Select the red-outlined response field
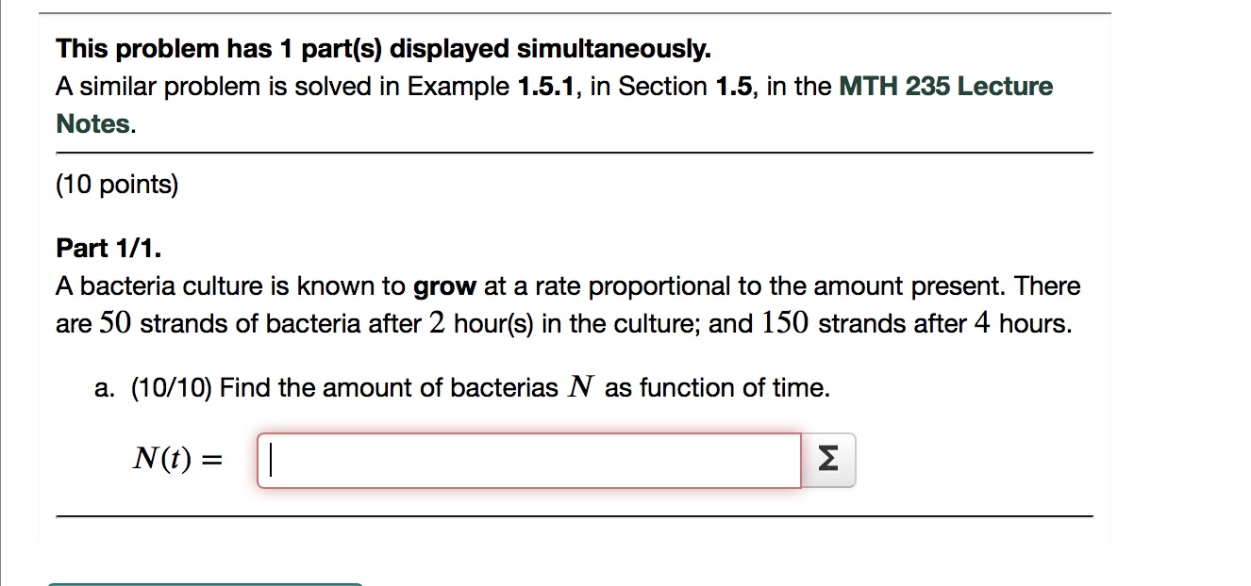Image resolution: width=1251 pixels, height=586 pixels. (x=528, y=459)
